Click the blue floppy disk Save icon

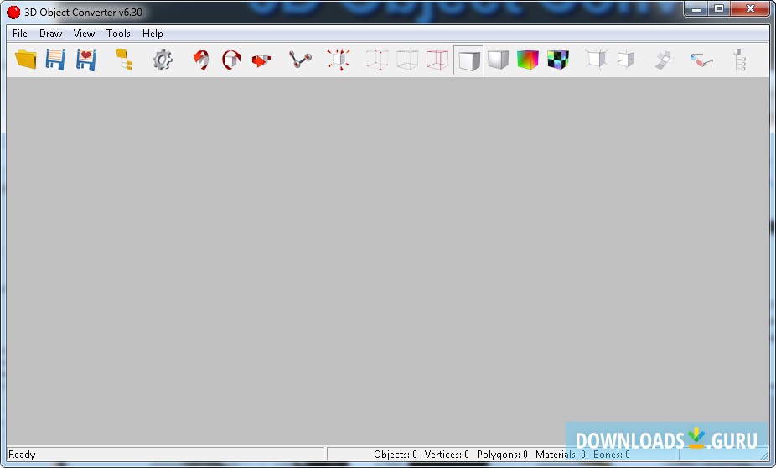55,60
